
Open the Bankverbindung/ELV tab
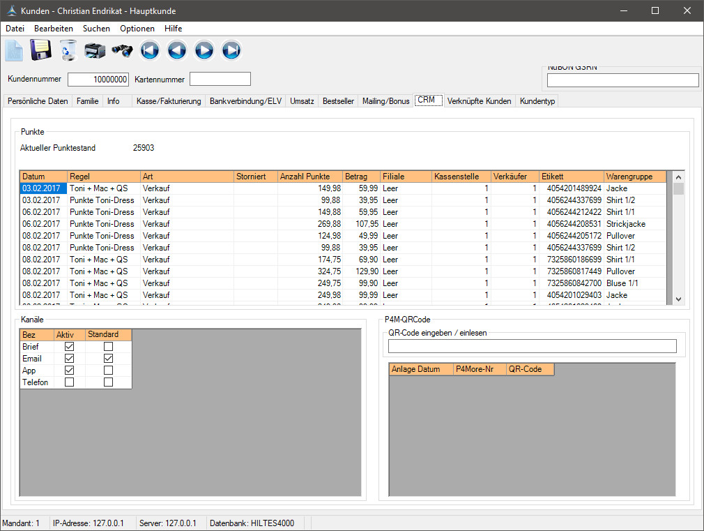(245, 101)
